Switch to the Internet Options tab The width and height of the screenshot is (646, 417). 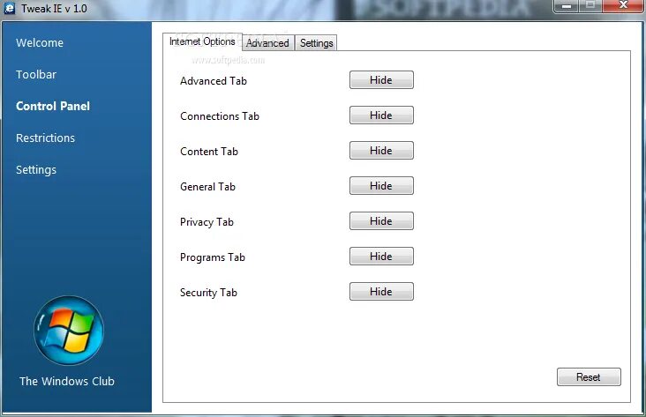pyautogui.click(x=202, y=41)
